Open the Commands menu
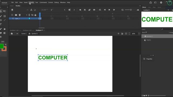 (43, 2)
